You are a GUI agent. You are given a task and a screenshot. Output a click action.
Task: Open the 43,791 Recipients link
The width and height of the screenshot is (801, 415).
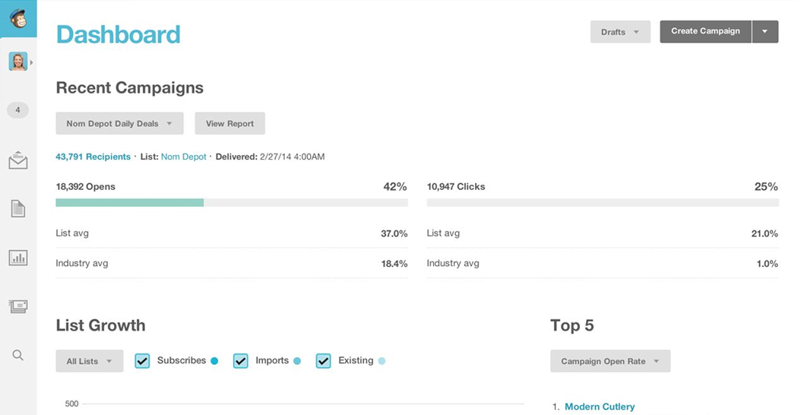click(x=93, y=157)
